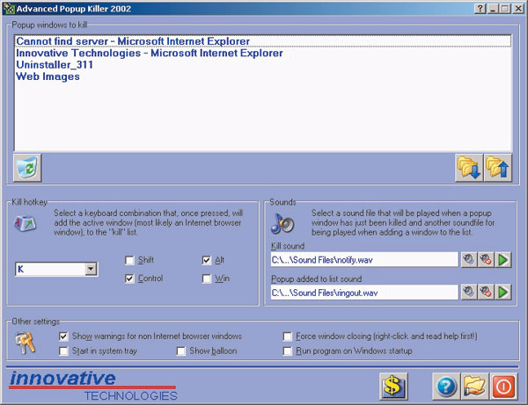This screenshot has height=405, width=528.
Task: Play the ringout.wav added-to-list sound
Action: point(503,292)
